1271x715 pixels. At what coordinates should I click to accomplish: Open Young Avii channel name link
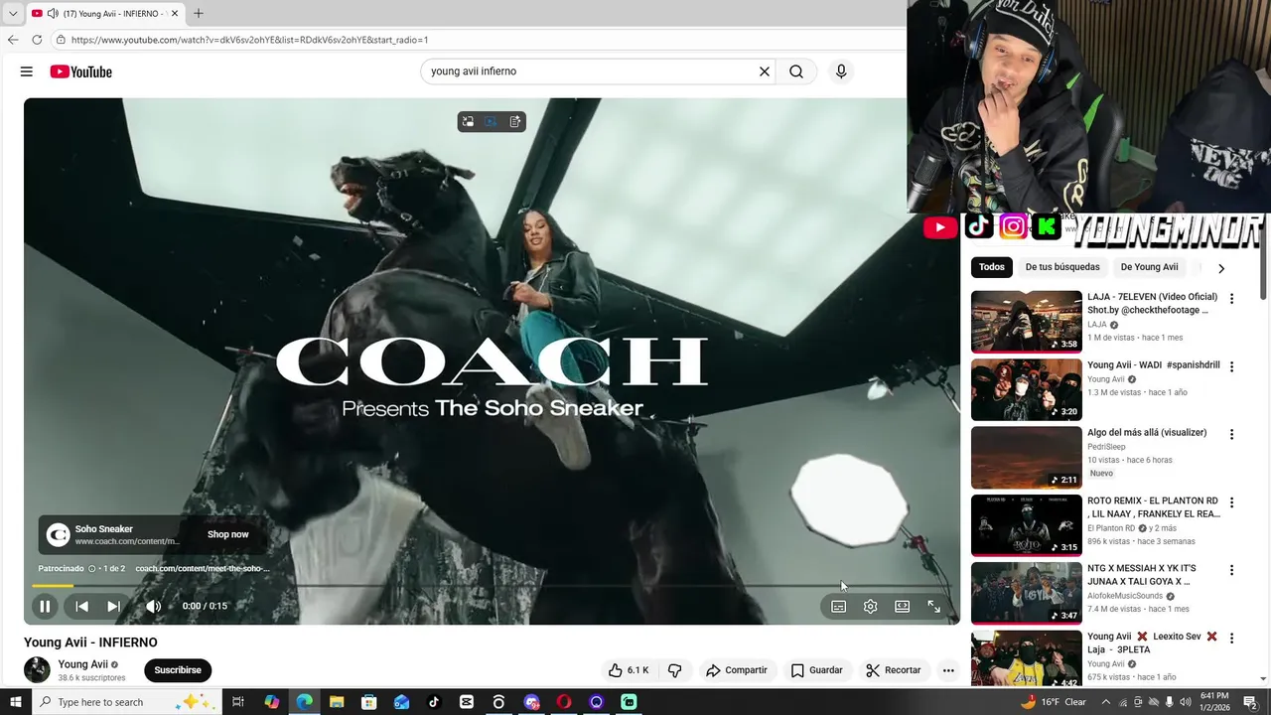click(83, 664)
